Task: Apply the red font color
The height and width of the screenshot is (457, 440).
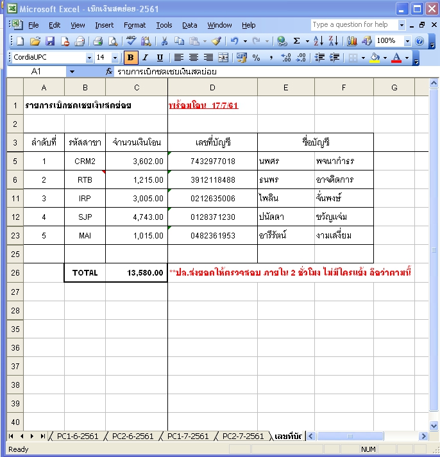Action: (396, 58)
